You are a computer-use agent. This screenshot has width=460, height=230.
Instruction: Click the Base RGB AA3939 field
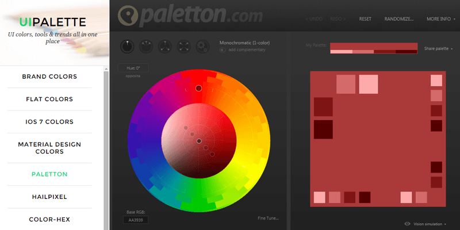[x=136, y=220]
